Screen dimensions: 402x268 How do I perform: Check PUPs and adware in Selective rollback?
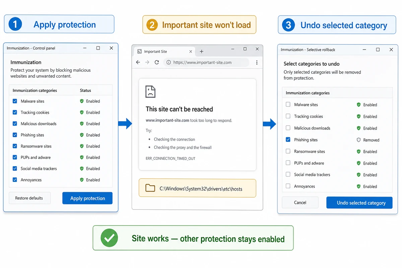pyautogui.click(x=288, y=163)
